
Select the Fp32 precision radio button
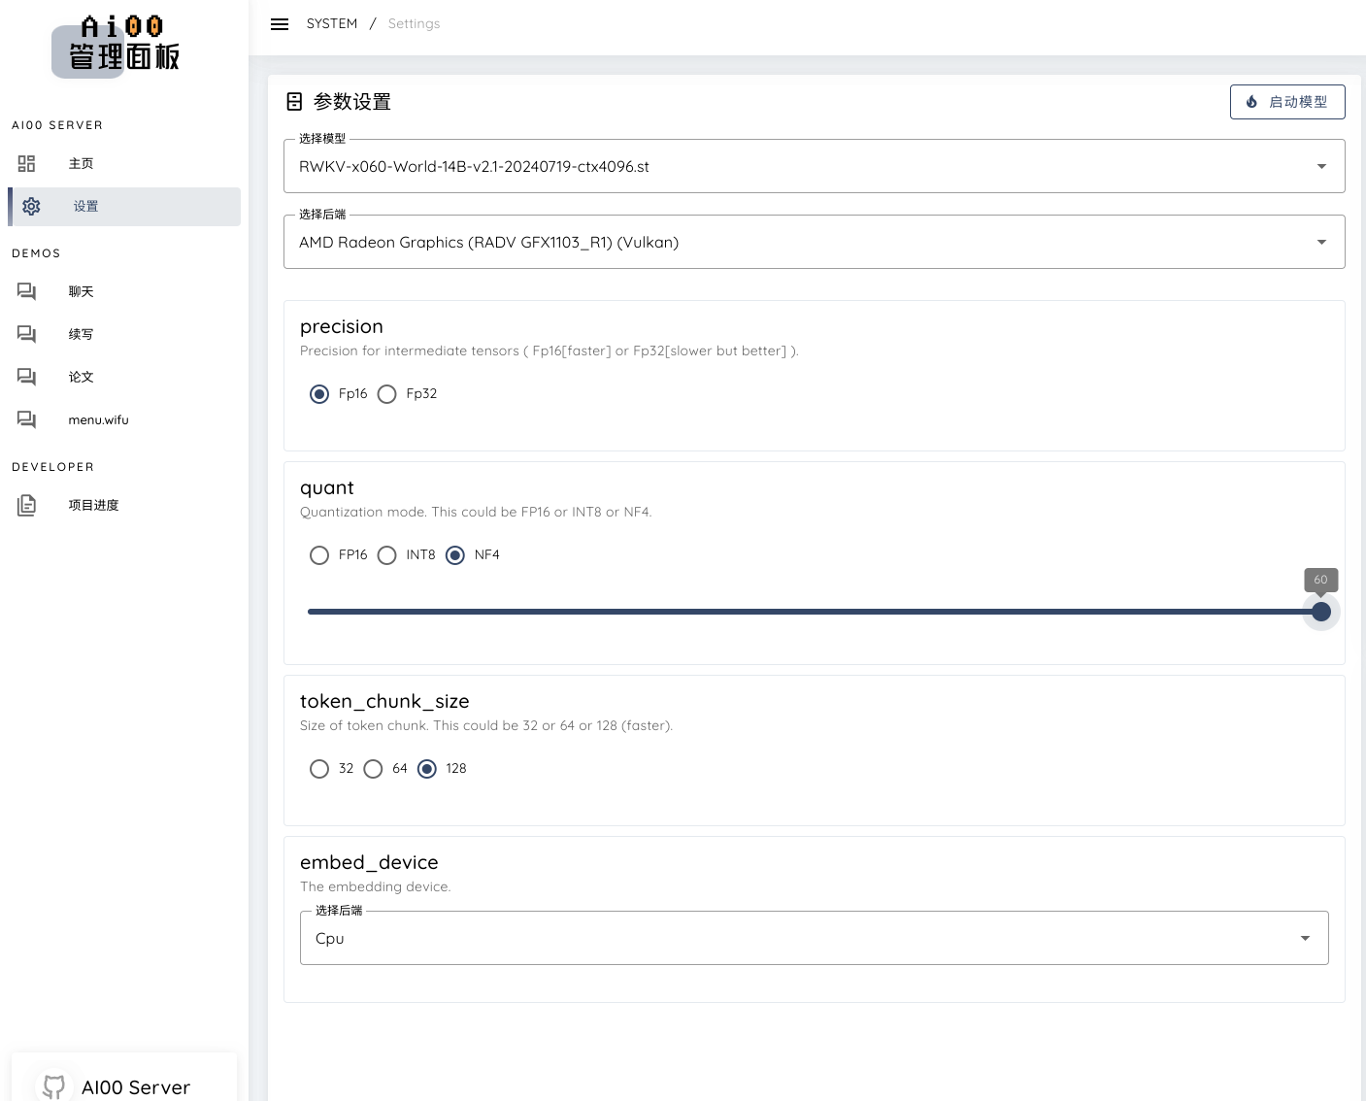387,394
